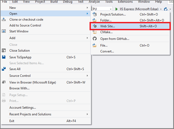174x129 pixels.
Task: Open the Analyze menu
Action: [x=94, y=2]
